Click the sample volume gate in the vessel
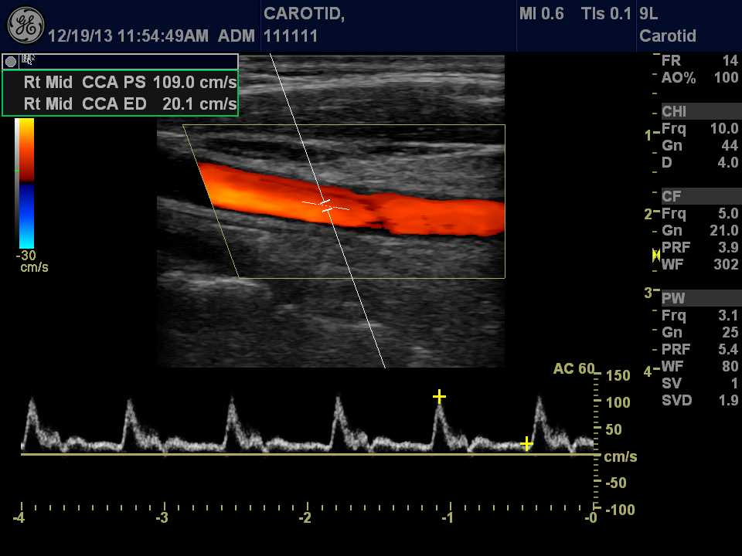Viewport: 742px width, 556px height. (325, 205)
